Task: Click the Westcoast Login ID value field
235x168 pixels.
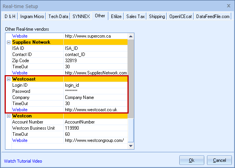Action: pos(95,85)
